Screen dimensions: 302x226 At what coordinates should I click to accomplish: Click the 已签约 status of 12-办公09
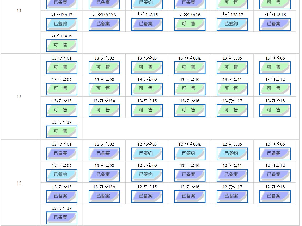[147, 175]
